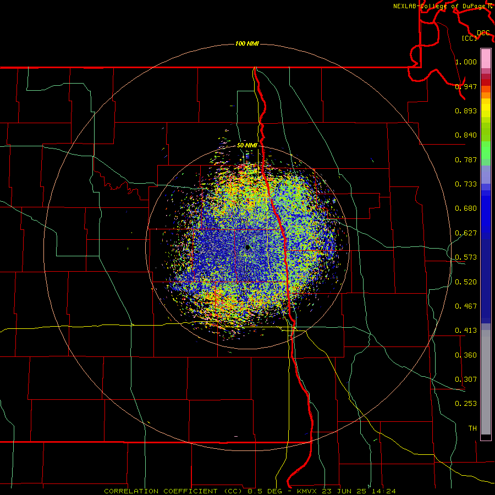Click the 0.627 legend value
The width and height of the screenshot is (495, 495).
pyautogui.click(x=466, y=233)
